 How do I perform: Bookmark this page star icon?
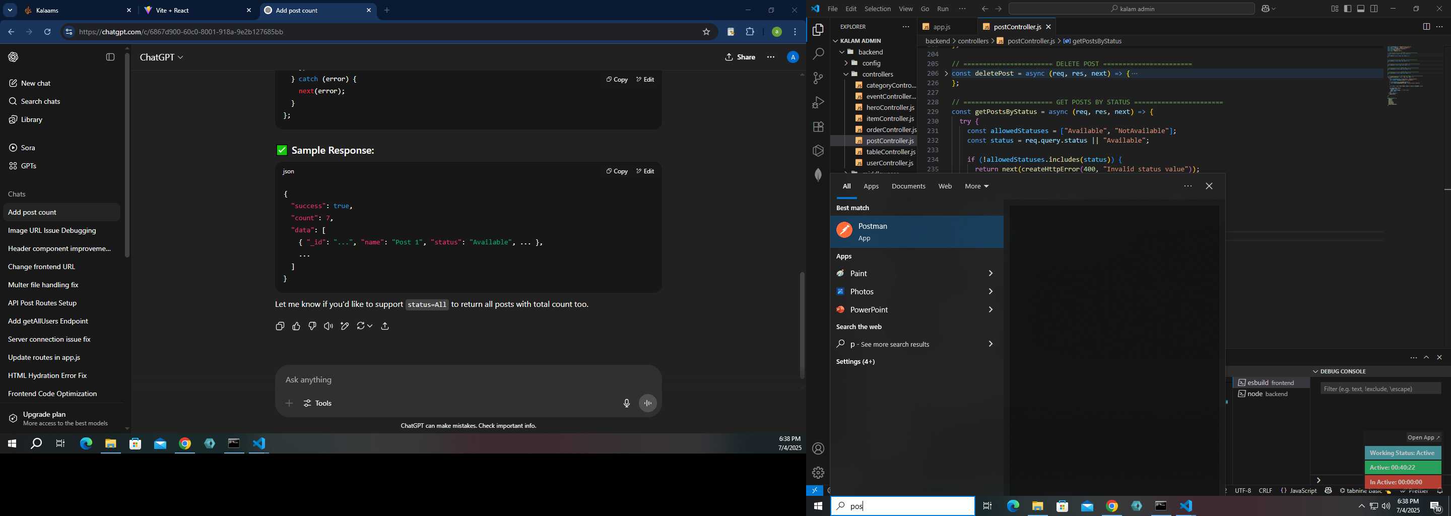(x=706, y=32)
